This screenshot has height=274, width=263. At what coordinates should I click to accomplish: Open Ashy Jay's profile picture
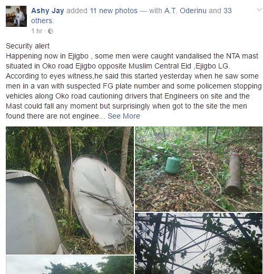point(16,16)
